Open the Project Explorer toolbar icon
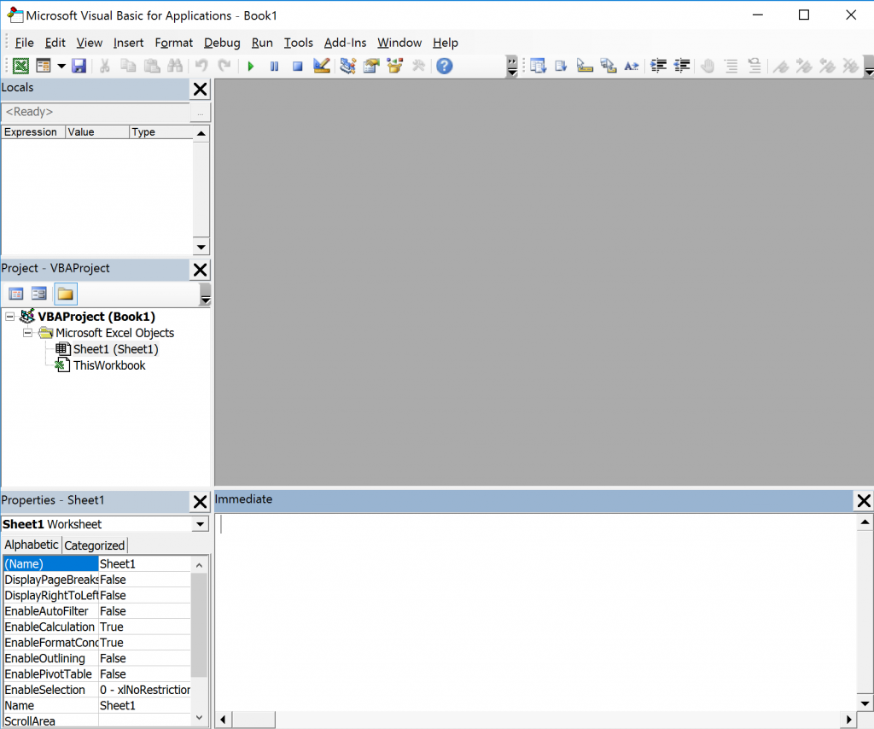Viewport: 874px width, 729px height. [347, 66]
